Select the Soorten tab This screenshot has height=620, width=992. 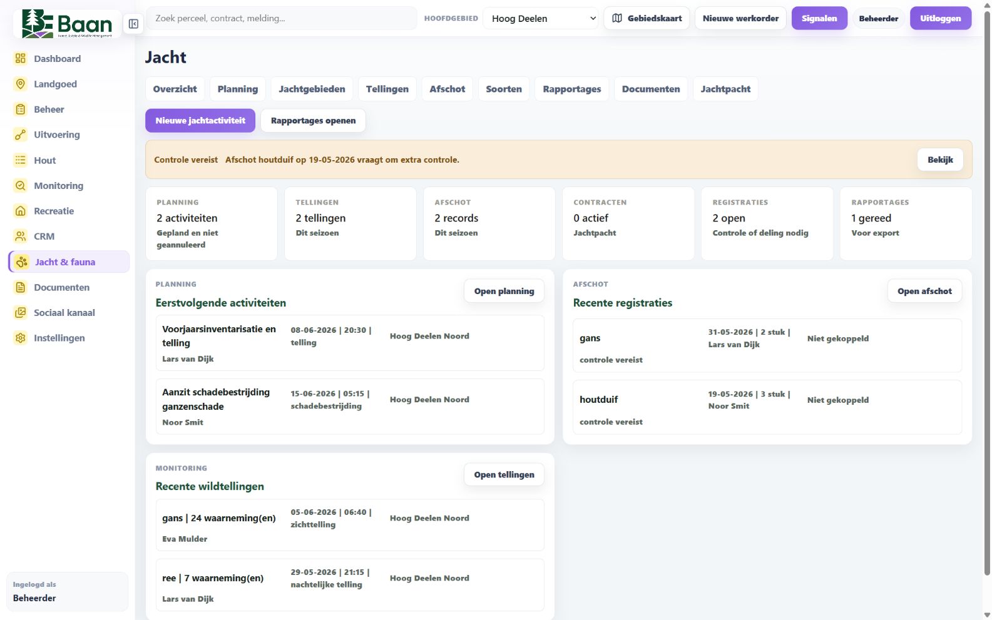(504, 89)
